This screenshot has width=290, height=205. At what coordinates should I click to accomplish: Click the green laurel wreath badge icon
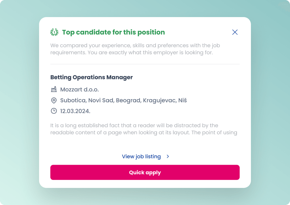tap(54, 32)
